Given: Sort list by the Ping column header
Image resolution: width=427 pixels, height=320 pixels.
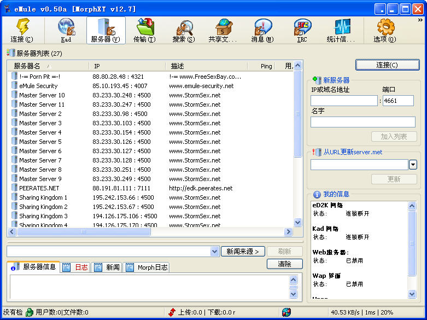Looking at the screenshot, I should (266, 66).
